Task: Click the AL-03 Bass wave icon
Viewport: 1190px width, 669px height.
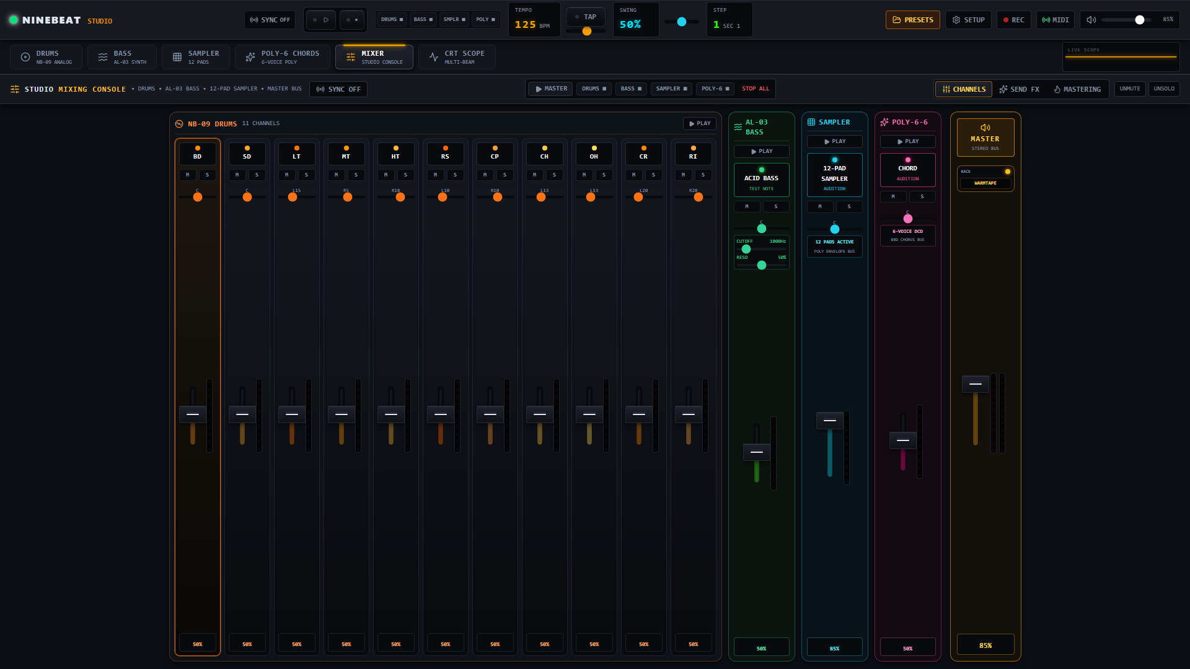Action: 738,127
